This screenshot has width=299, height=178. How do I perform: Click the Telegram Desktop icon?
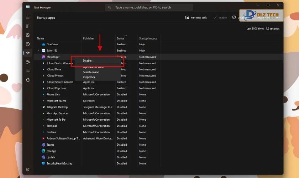43,107
